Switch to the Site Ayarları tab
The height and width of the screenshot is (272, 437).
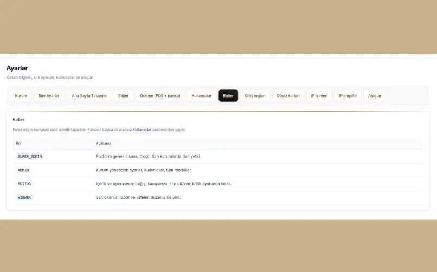(49, 96)
